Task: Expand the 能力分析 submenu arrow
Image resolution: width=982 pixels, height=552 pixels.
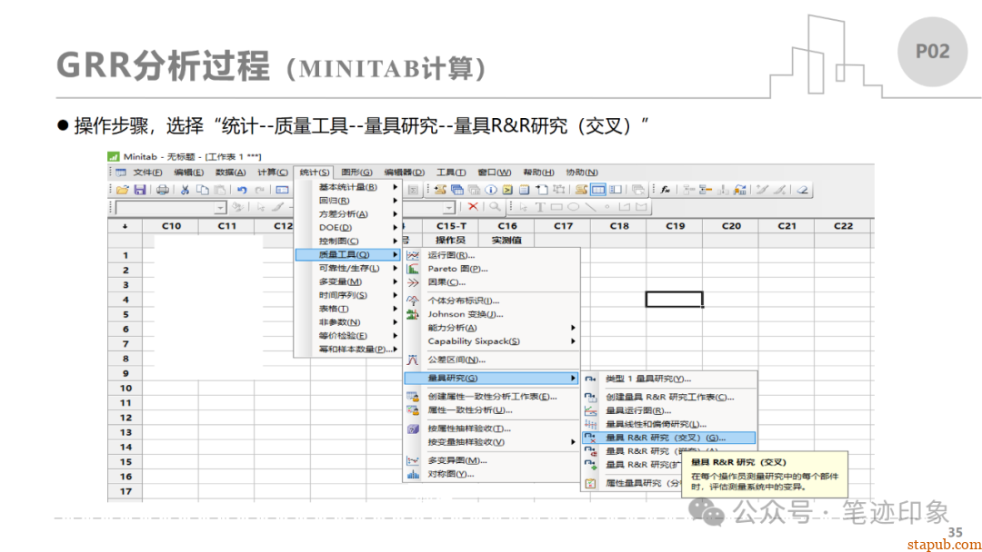Action: (x=573, y=328)
